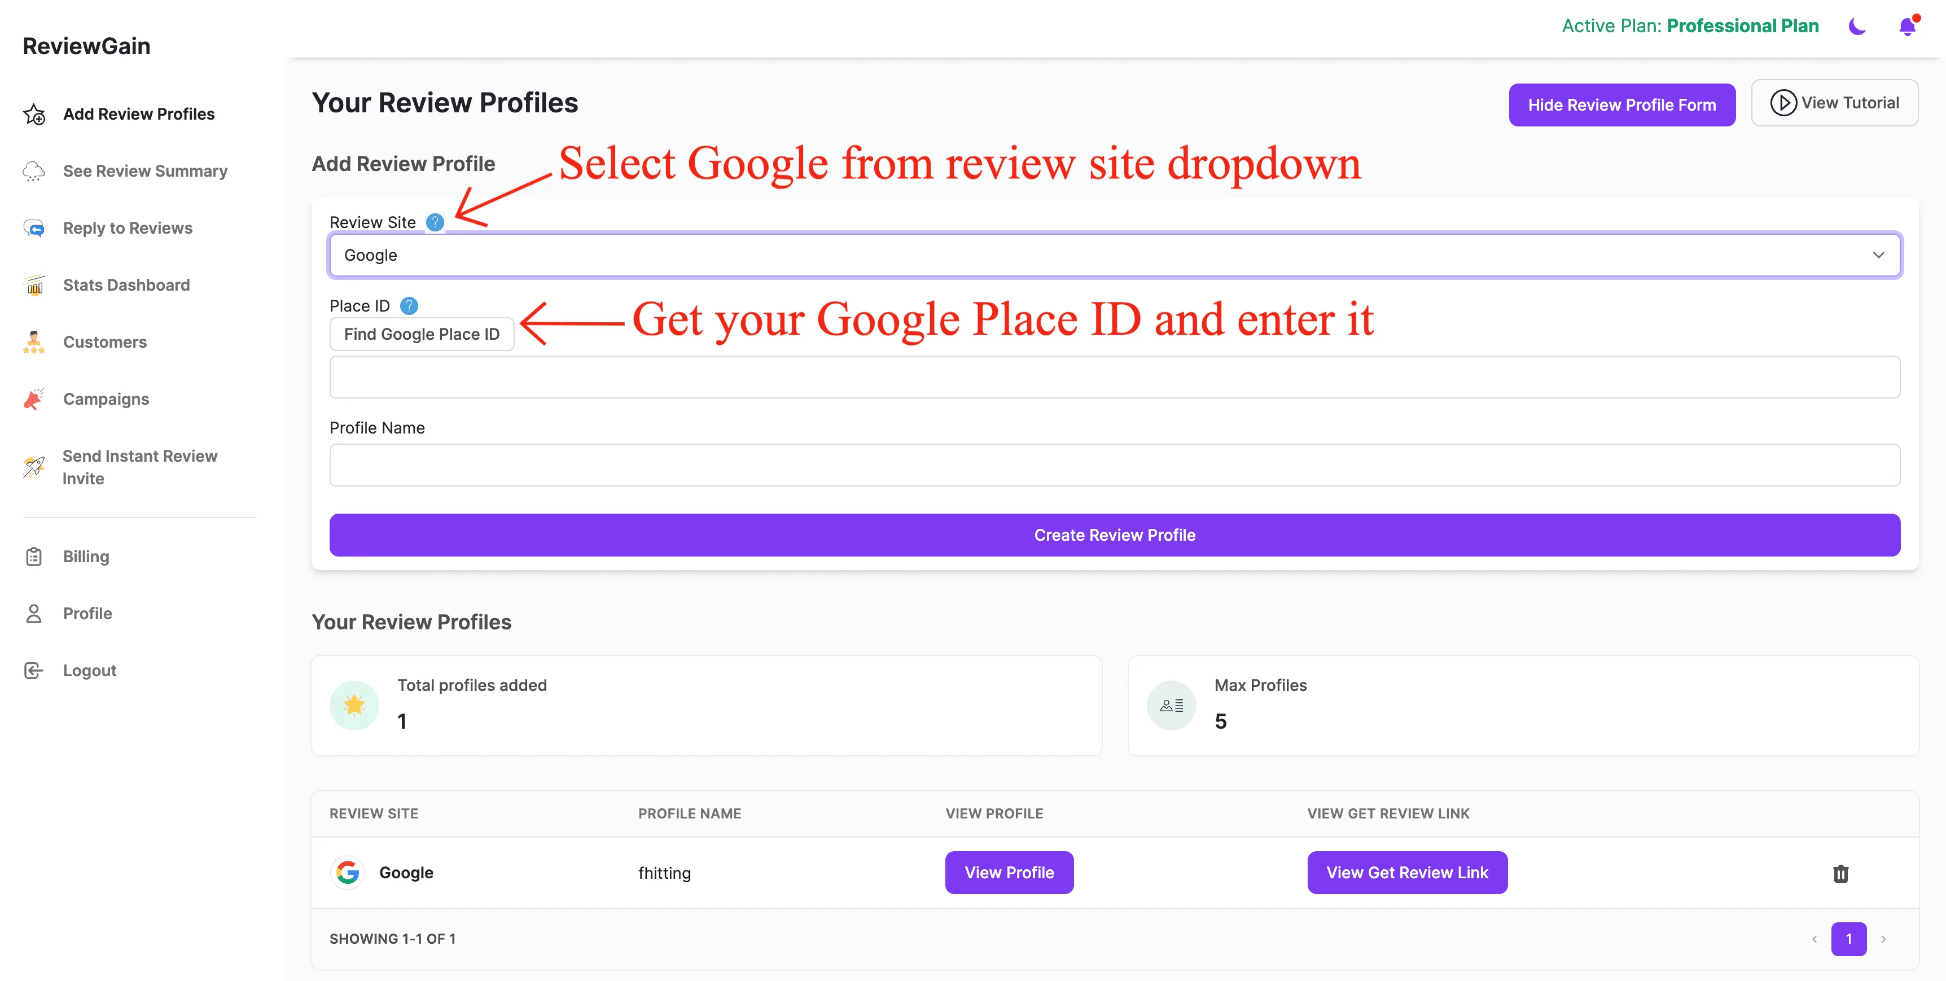Screen dimensions: 1946x981
Task: Click the 'SHOWING 1-1 OF 1' text
Action: 393,939
